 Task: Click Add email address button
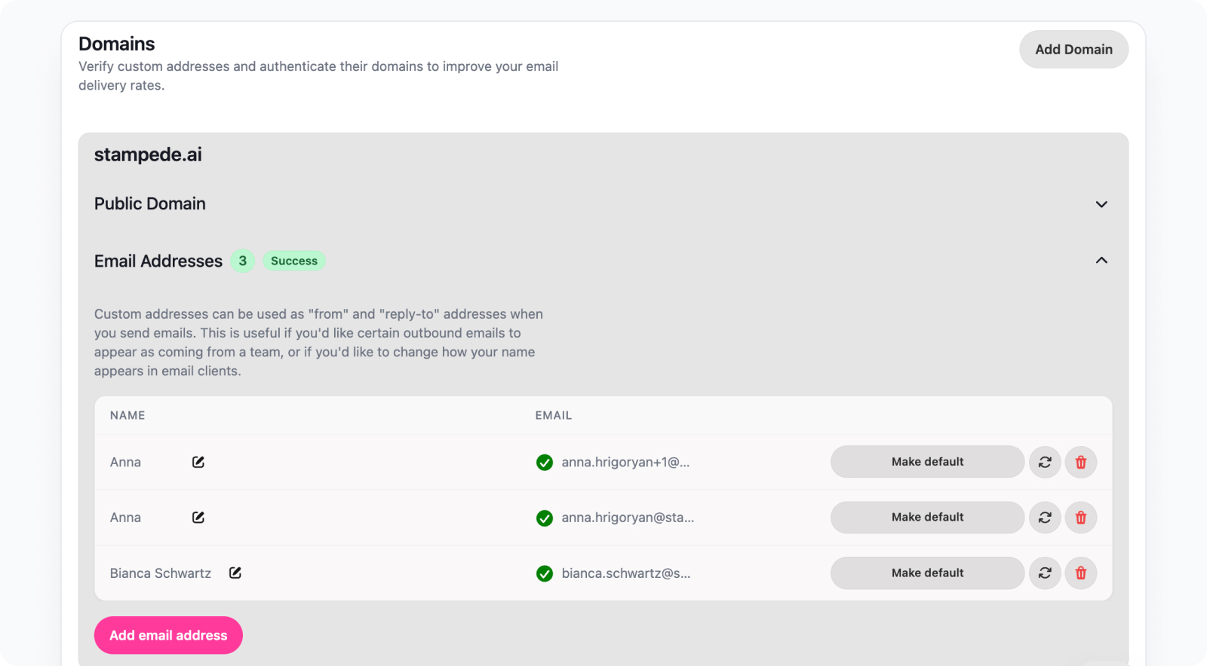click(x=168, y=635)
